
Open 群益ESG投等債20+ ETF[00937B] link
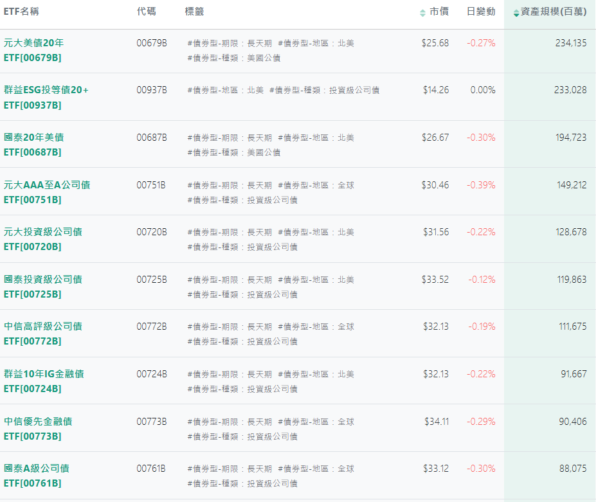46,97
